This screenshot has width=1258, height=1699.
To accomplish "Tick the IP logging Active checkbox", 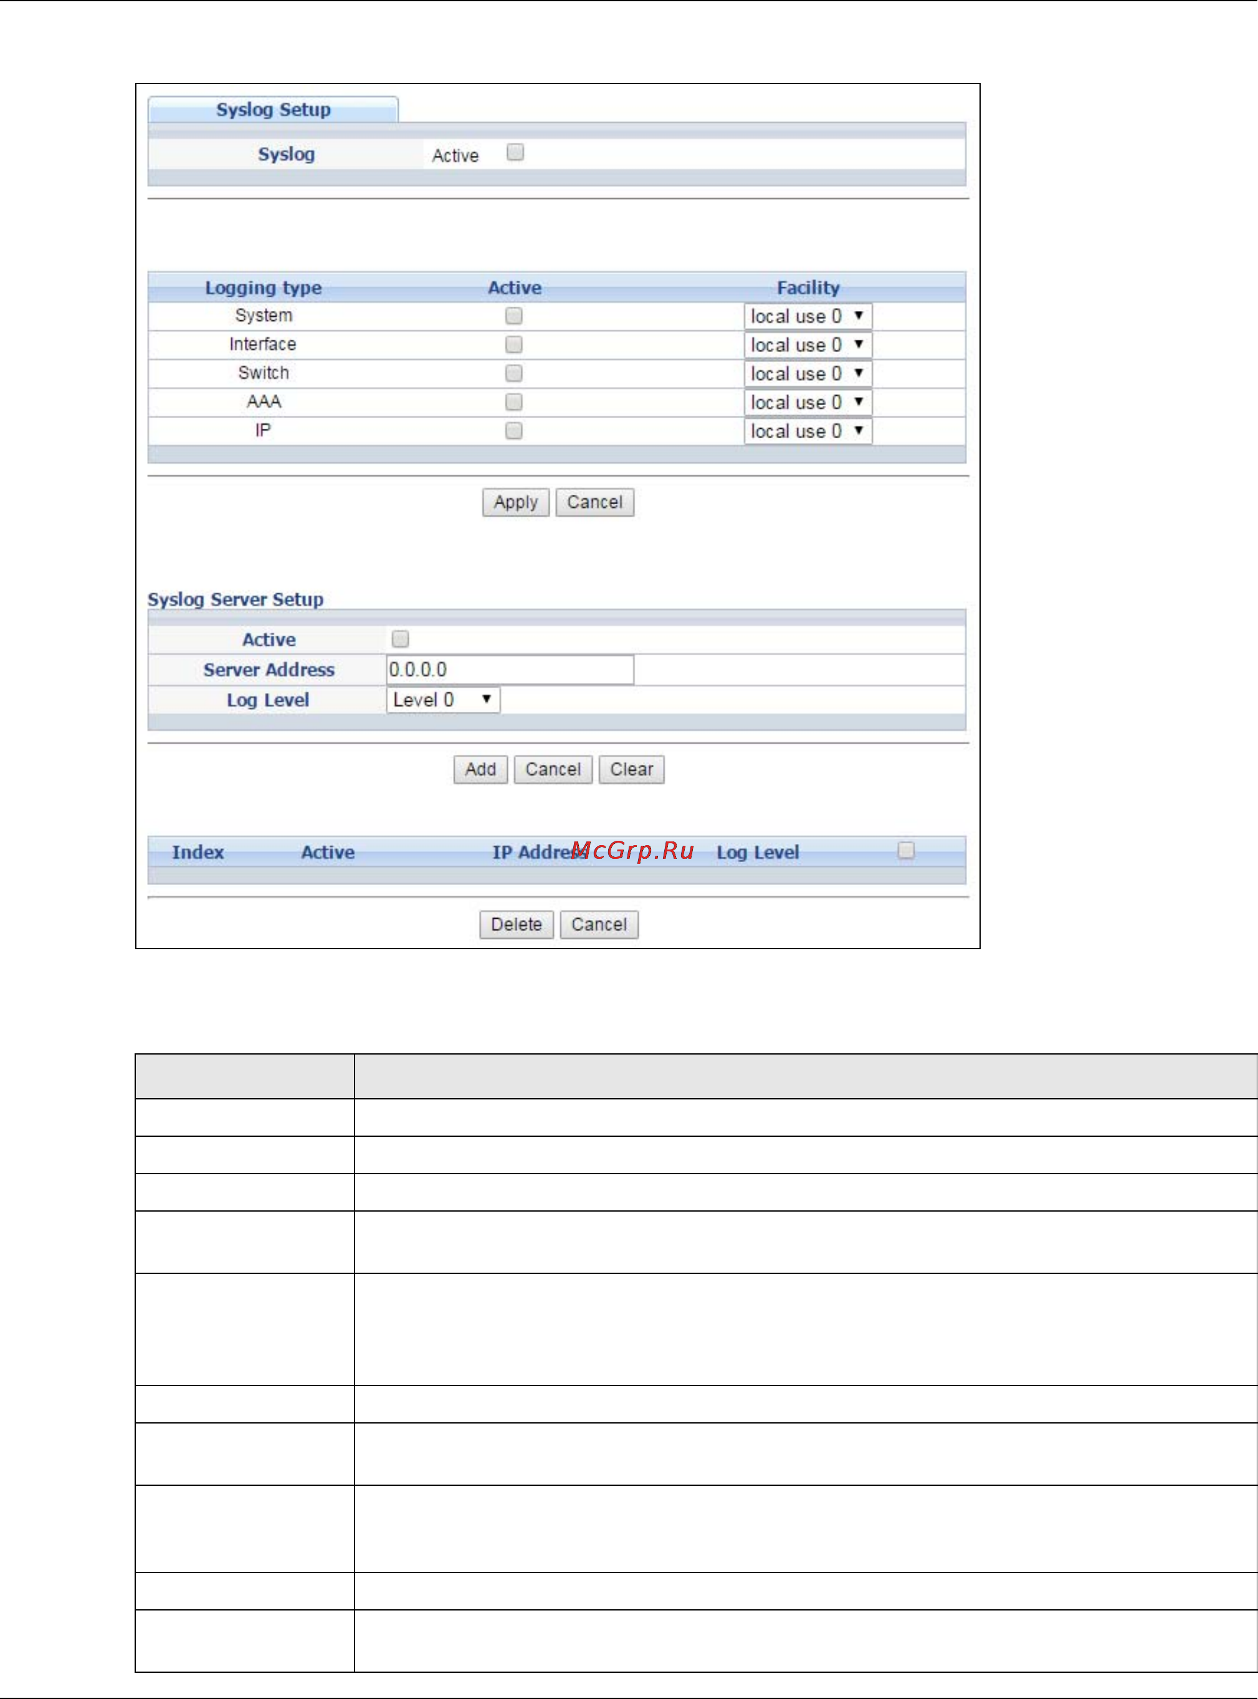I will [514, 431].
